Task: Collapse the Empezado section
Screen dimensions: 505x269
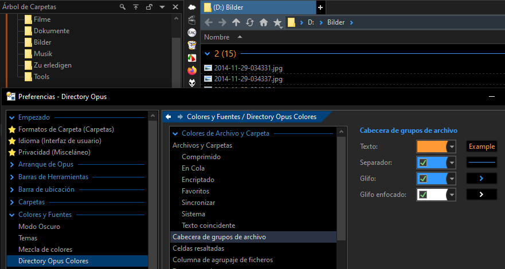Action: [x=12, y=118]
